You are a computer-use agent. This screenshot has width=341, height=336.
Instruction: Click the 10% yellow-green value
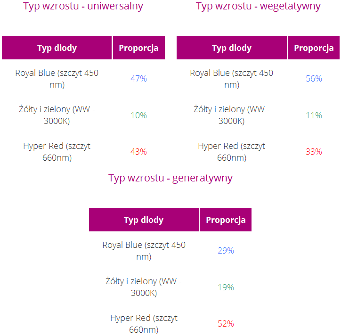(138, 115)
